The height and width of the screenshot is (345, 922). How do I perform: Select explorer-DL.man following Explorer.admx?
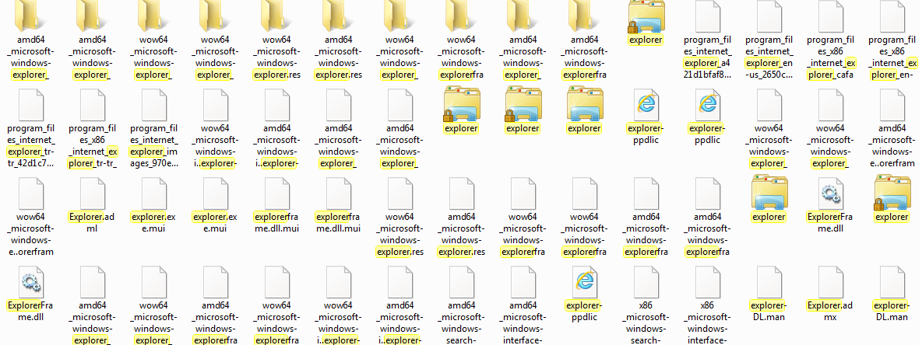[x=891, y=281]
